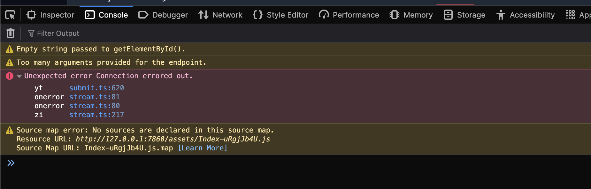Click the Network arrows icon
This screenshot has width=591, height=189.
click(203, 15)
